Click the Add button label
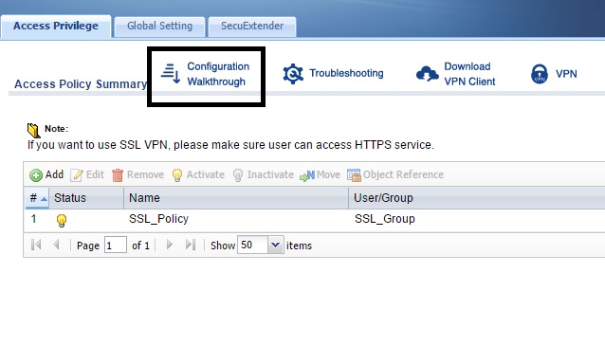The width and height of the screenshot is (605, 346). [54, 174]
